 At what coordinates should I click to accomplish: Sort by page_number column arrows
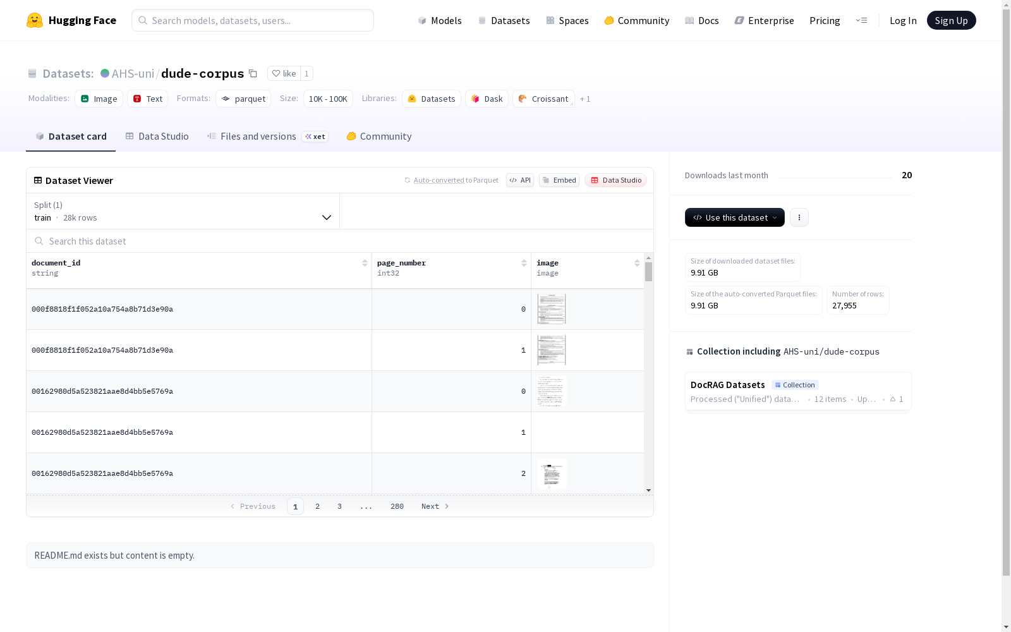pyautogui.click(x=524, y=263)
